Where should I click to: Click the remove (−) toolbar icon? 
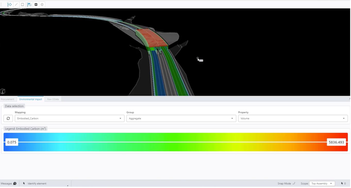tap(42, 4)
